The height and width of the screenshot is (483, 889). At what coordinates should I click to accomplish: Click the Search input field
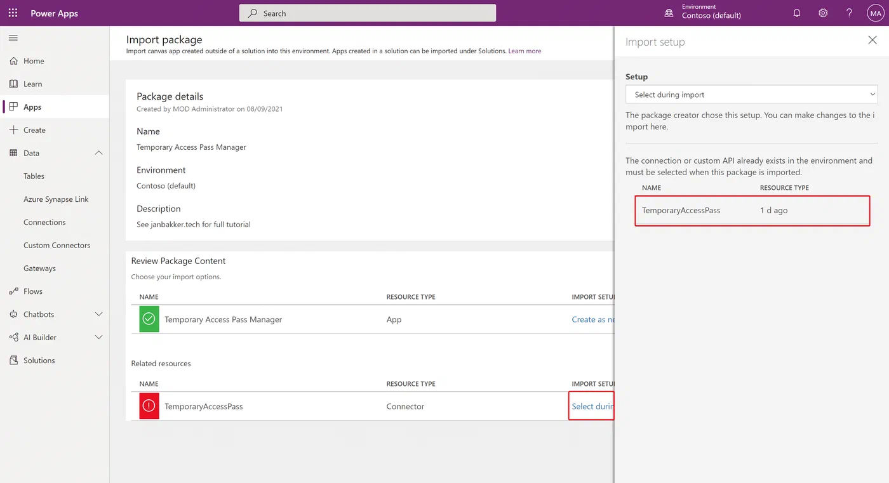pyautogui.click(x=367, y=13)
